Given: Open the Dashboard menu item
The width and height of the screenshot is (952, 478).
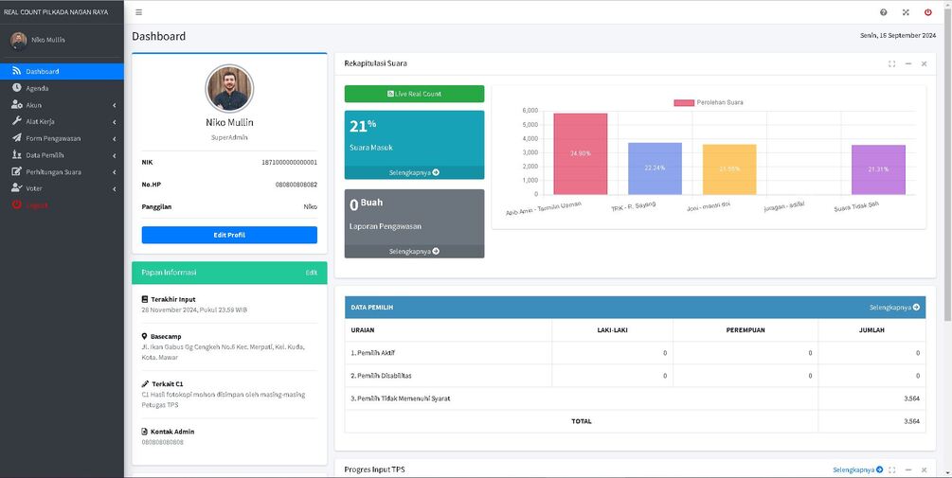Looking at the screenshot, I should pyautogui.click(x=62, y=71).
